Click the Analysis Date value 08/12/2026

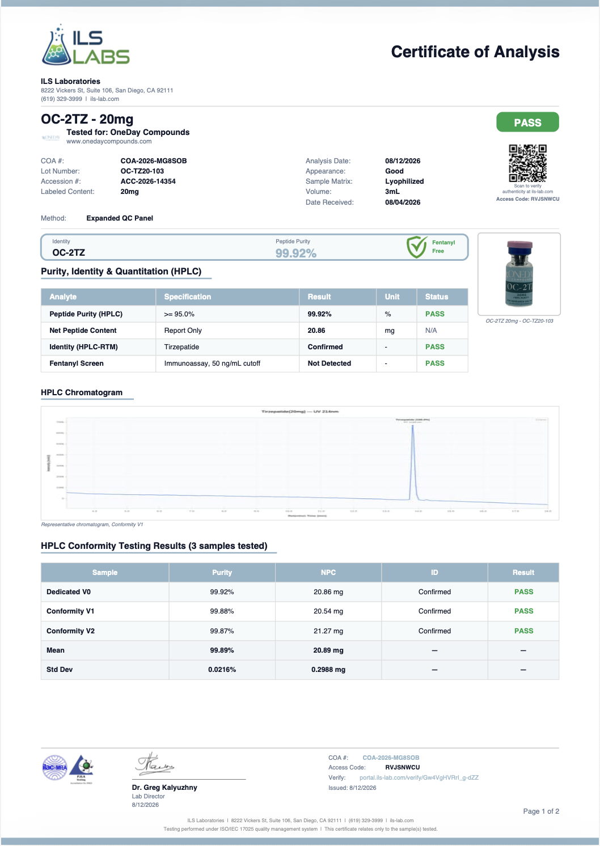coord(403,161)
